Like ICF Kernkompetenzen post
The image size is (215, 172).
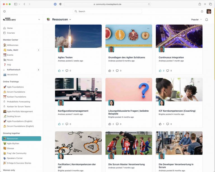[x=160, y=124]
